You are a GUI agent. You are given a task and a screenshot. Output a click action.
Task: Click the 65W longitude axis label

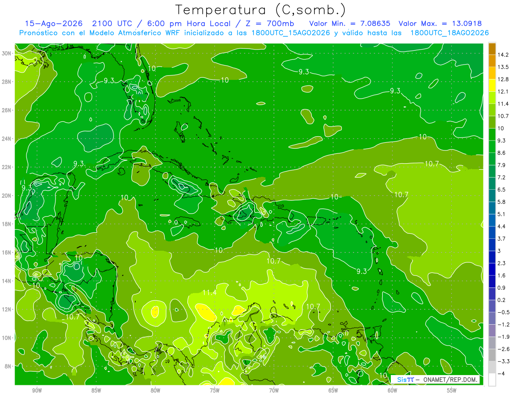pyautogui.click(x=333, y=390)
